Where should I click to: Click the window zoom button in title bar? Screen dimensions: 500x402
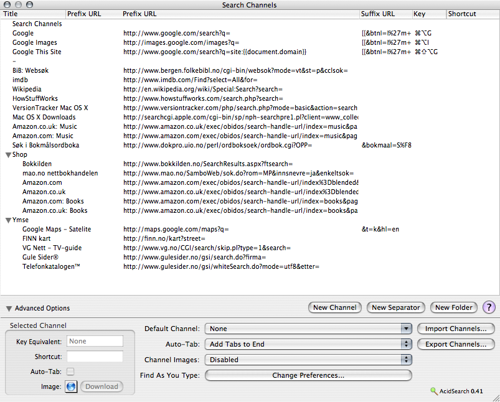[29, 4]
